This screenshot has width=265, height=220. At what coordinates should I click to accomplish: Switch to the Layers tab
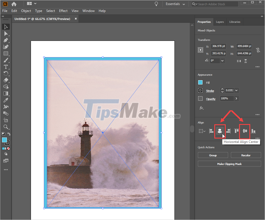220,22
